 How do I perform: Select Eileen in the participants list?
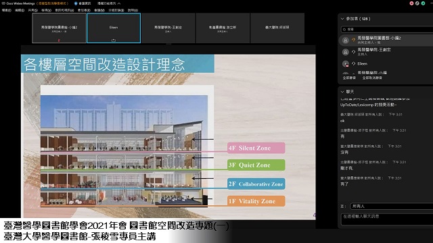click(386, 63)
